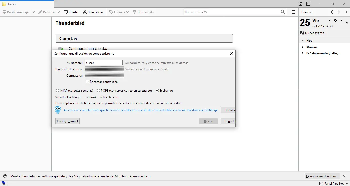Click the Config. manual button
Image resolution: width=350 pixels, height=186 pixels.
(x=67, y=121)
